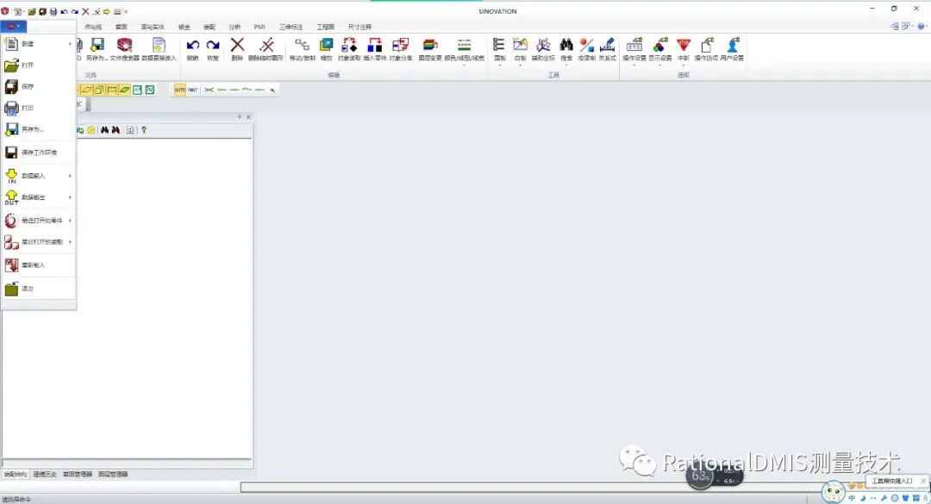Close the left tree panel
The image size is (931, 504).
[248, 117]
